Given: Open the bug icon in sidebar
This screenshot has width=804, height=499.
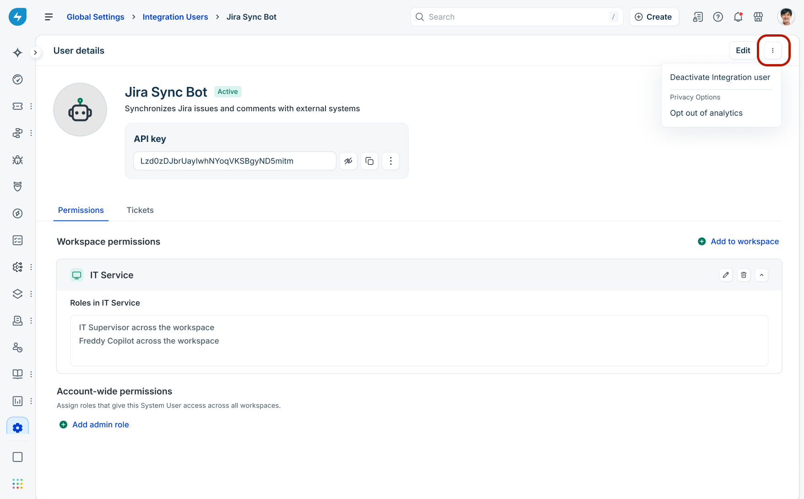Looking at the screenshot, I should (17, 160).
